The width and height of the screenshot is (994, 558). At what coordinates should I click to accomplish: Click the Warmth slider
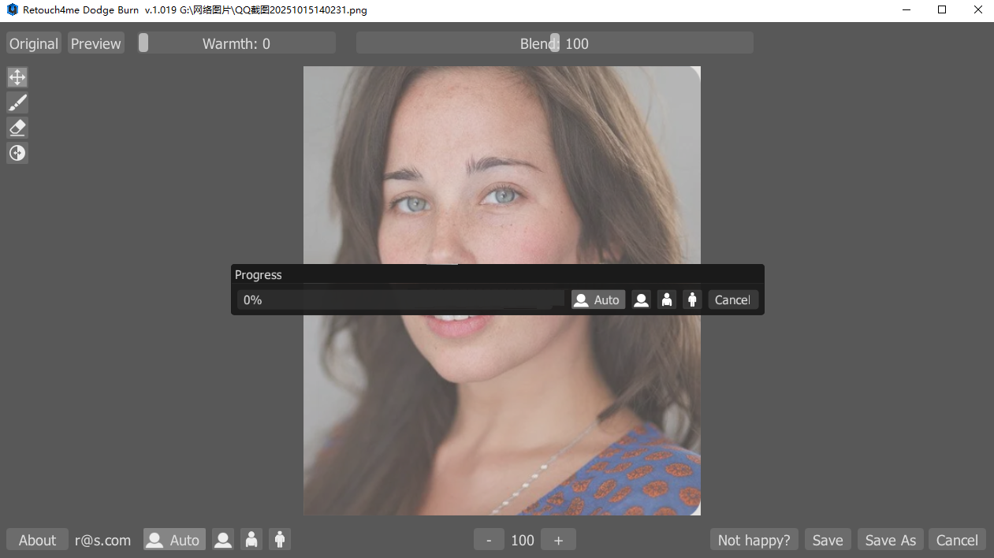[x=236, y=43]
